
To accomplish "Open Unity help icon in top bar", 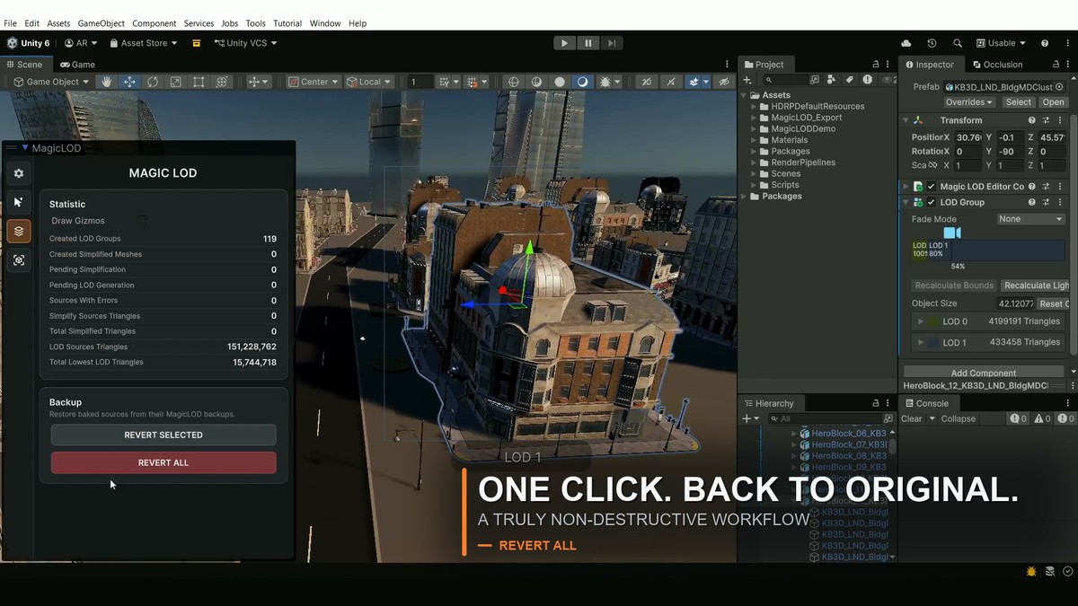I will (x=1045, y=43).
